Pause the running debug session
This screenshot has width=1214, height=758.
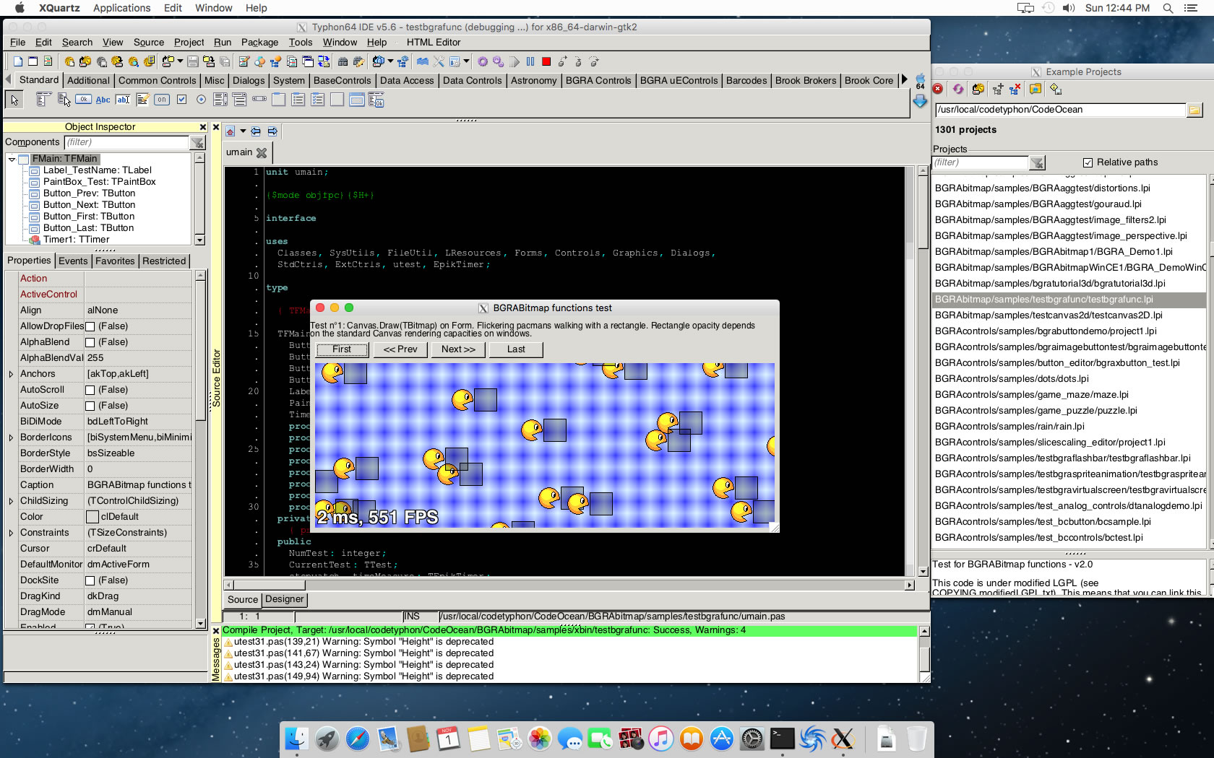(530, 62)
